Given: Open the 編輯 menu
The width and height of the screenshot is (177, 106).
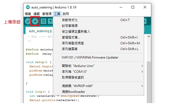Looking at the screenshot, I should [x=37, y=14].
